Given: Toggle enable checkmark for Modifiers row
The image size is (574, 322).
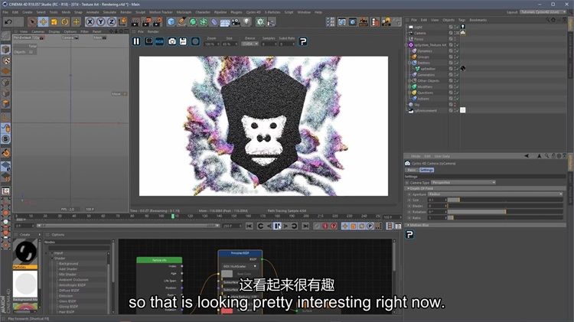Looking at the screenshot, I should pos(457,86).
